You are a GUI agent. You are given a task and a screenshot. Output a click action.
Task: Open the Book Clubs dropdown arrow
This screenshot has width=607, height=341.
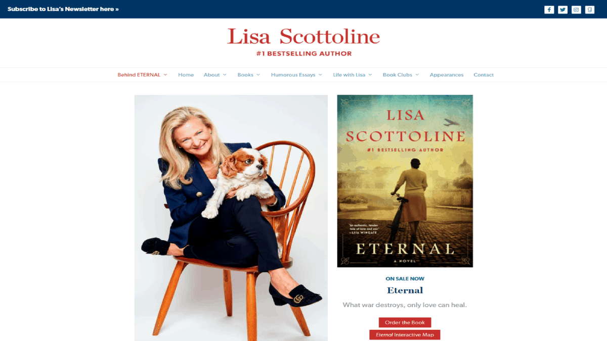417,75
